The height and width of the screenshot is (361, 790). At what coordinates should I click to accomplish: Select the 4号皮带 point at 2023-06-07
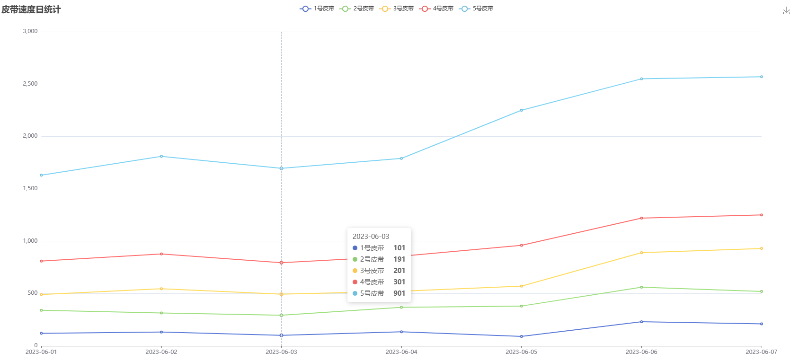click(x=762, y=215)
